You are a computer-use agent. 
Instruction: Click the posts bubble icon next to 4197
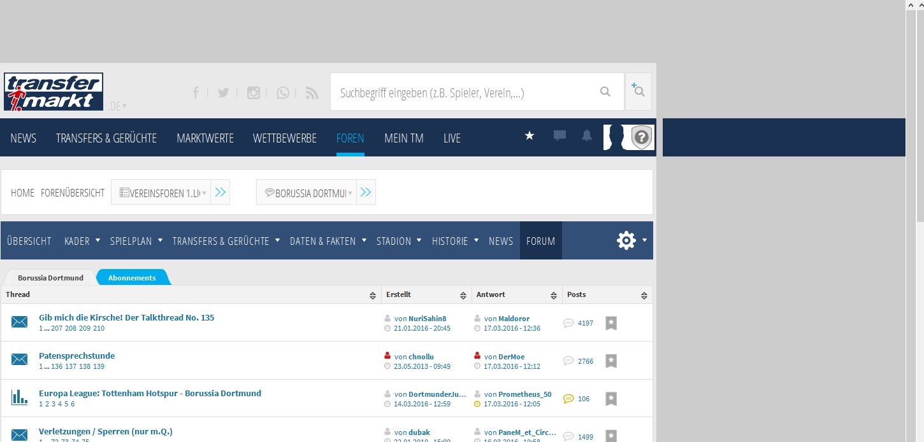[x=568, y=323]
